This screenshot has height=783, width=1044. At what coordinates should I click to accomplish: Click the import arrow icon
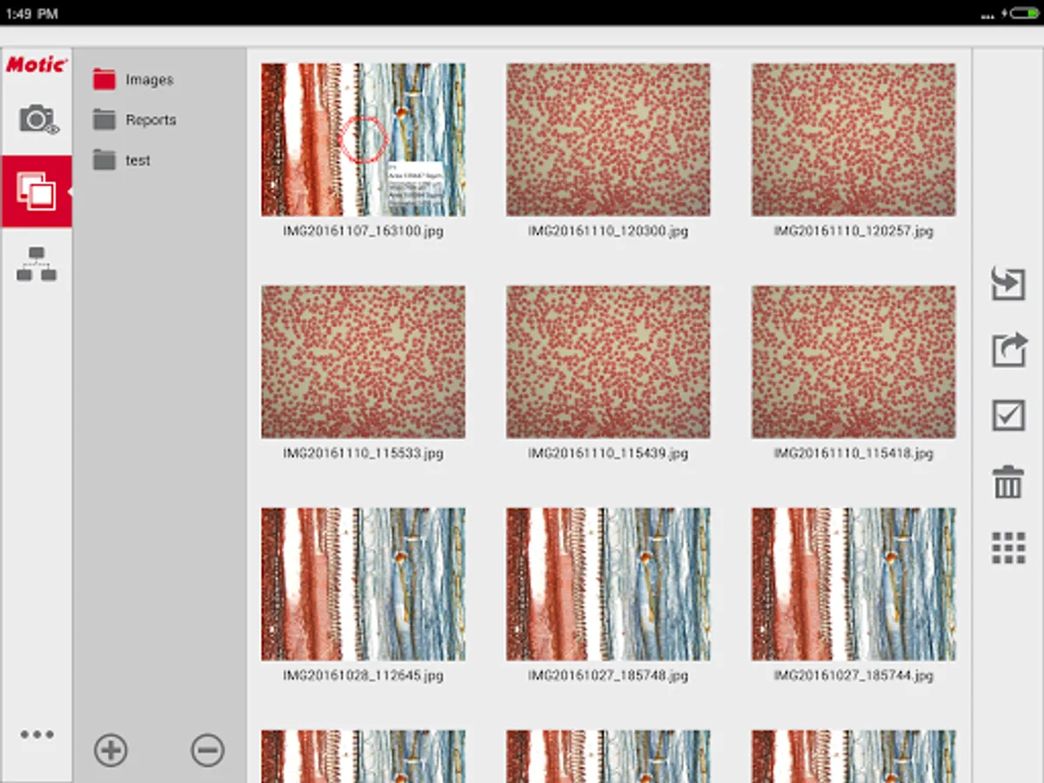click(1008, 284)
